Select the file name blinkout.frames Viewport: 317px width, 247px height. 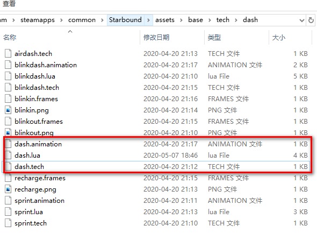39,122
